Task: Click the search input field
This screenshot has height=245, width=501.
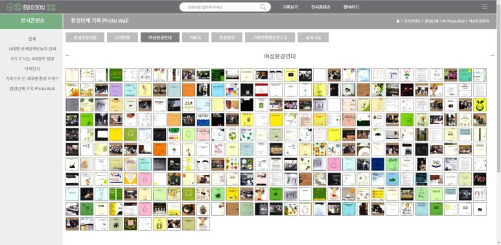Action: (x=220, y=7)
